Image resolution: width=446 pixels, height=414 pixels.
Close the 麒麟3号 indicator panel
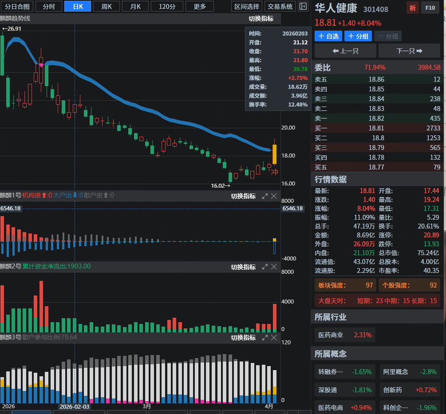click(274, 338)
